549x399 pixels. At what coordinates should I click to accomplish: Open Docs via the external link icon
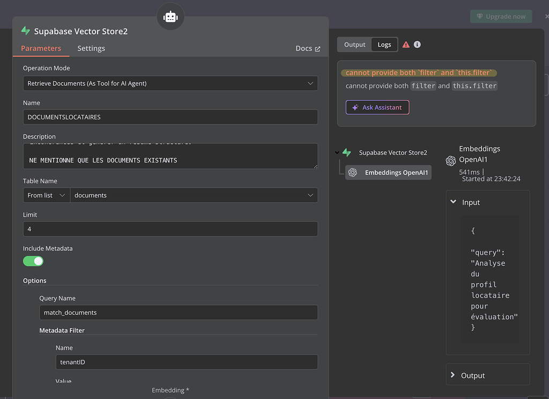point(317,48)
